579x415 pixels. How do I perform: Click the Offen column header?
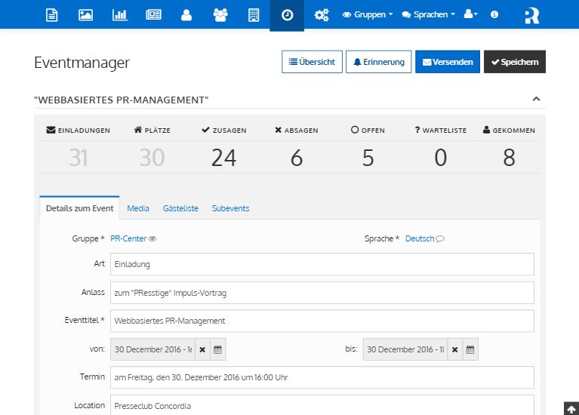point(368,130)
